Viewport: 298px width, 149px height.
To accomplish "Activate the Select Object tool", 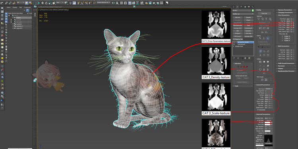I will point(27,3).
